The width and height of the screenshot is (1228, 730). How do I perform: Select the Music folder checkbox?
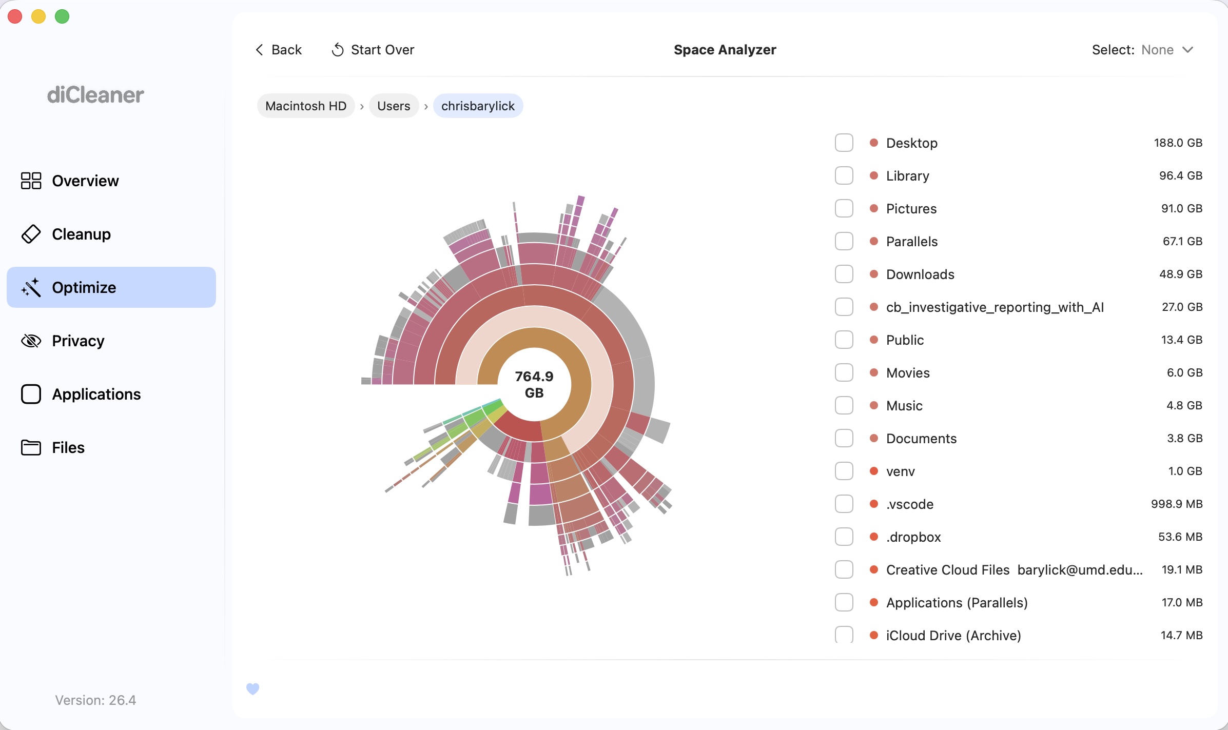pyautogui.click(x=844, y=405)
